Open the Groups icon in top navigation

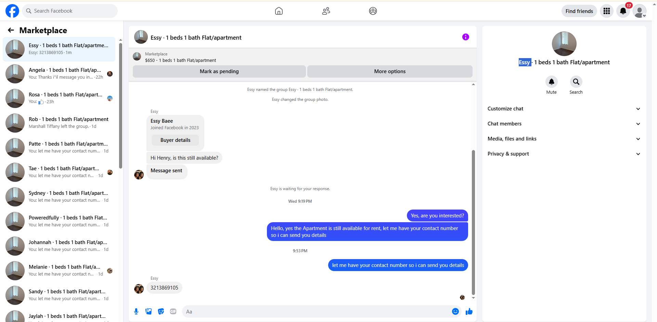373,11
